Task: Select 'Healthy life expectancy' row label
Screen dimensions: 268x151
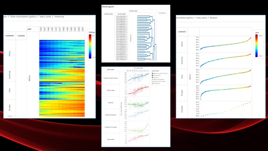Action: pos(111,115)
